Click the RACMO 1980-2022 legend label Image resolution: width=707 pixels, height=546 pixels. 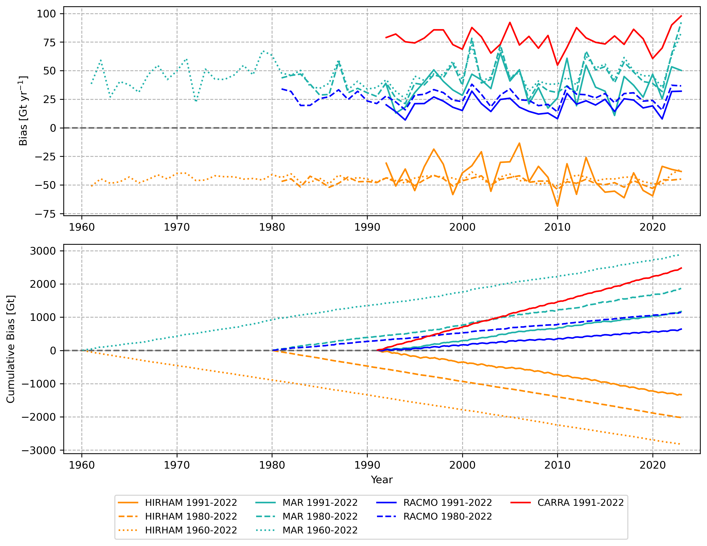click(447, 517)
